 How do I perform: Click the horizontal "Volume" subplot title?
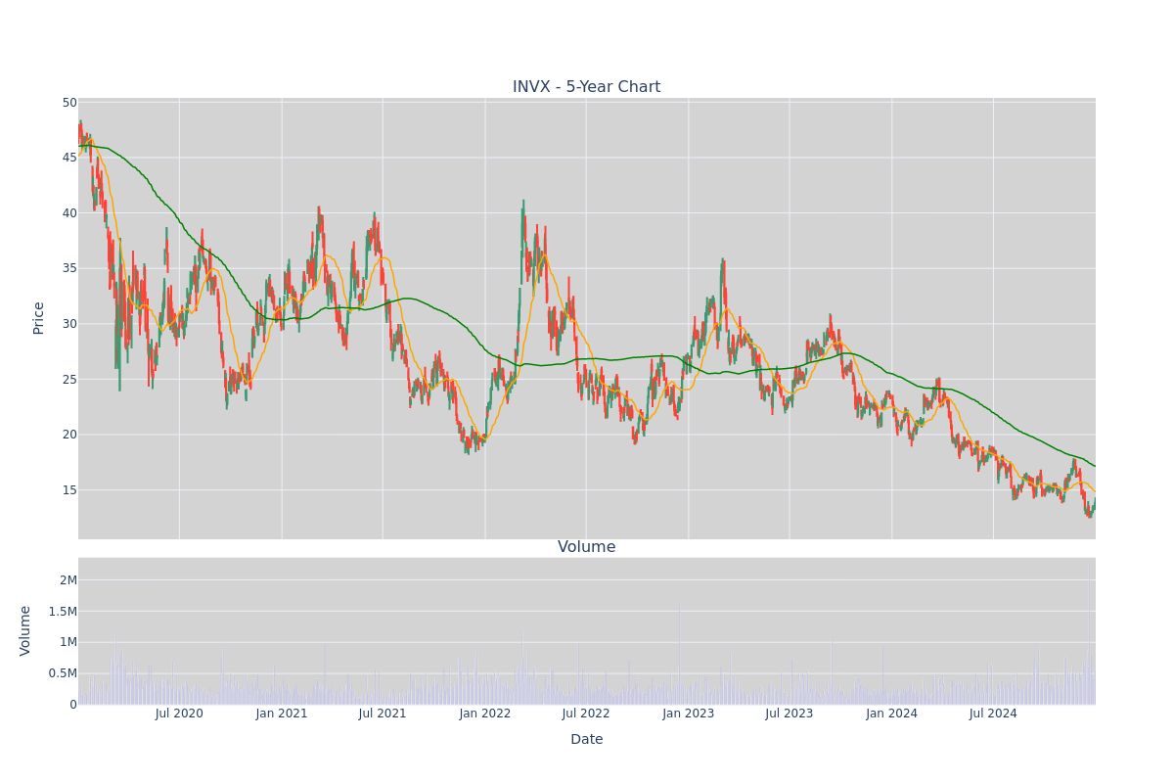pyautogui.click(x=586, y=547)
